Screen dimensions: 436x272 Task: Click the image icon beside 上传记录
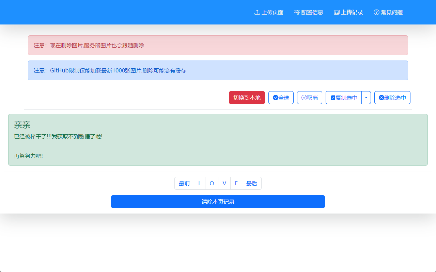(x=337, y=12)
